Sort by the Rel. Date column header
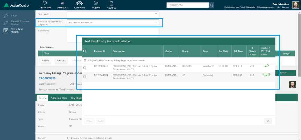The image size is (301, 140). pos(223,51)
